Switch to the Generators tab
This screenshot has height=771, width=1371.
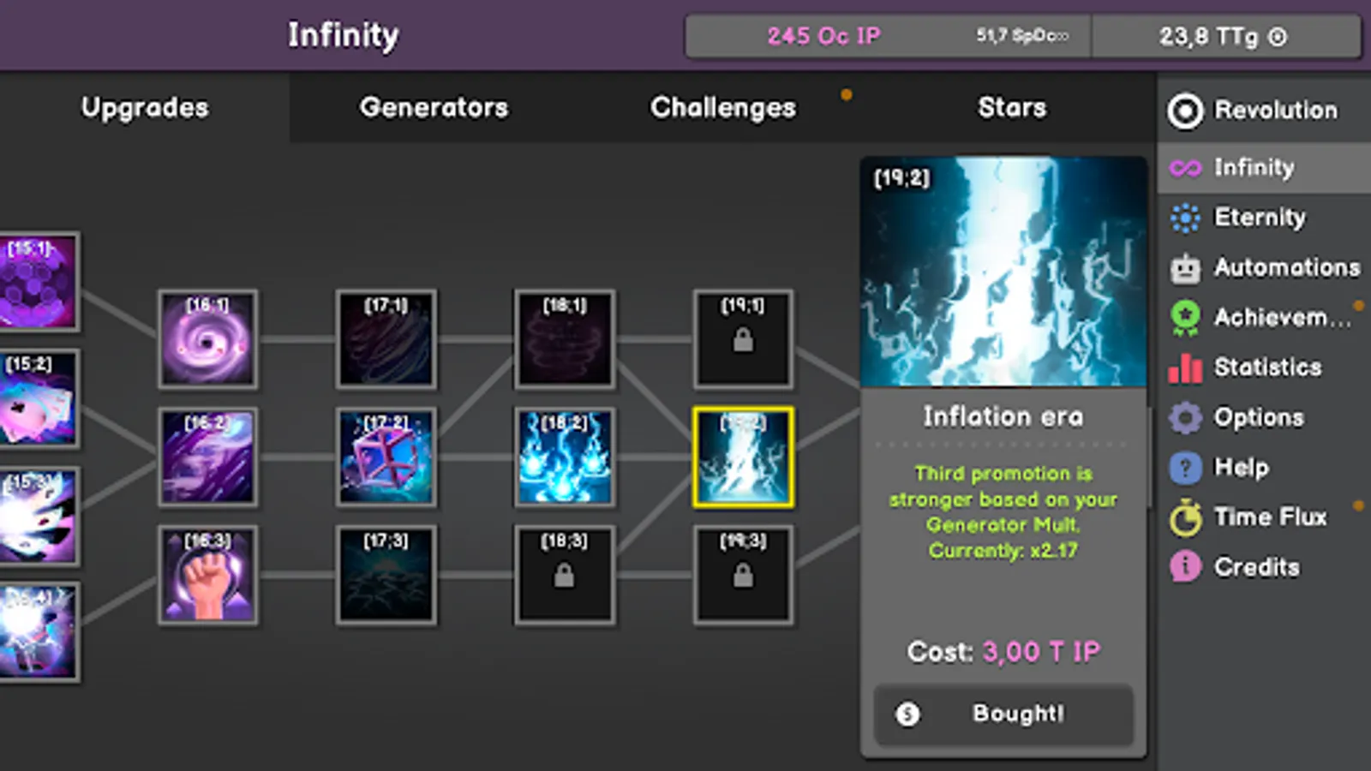pos(434,107)
